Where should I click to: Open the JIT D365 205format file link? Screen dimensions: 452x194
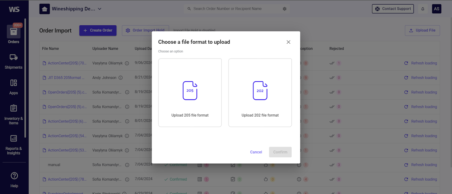[64, 78]
